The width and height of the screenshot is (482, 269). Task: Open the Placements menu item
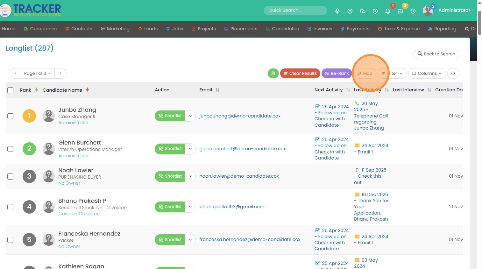click(241, 29)
